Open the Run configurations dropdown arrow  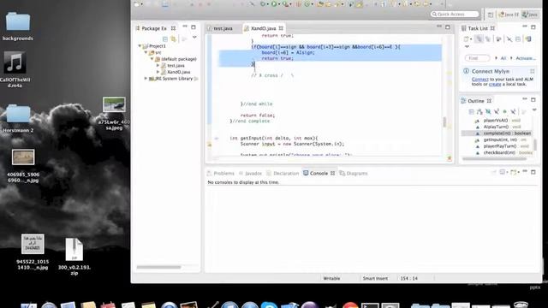point(279,4)
